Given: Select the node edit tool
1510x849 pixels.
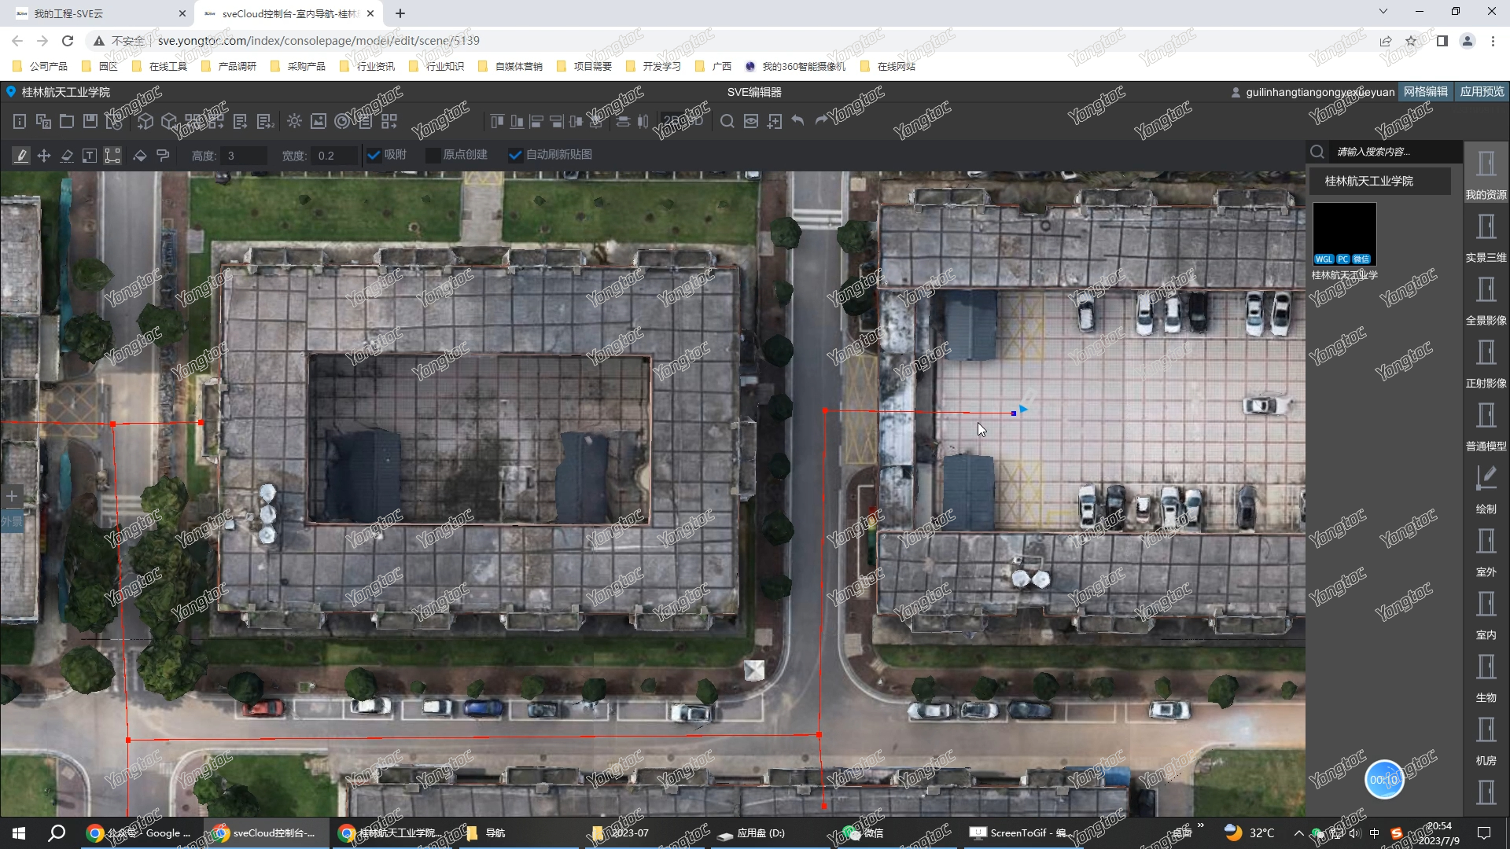Looking at the screenshot, I should tap(112, 156).
